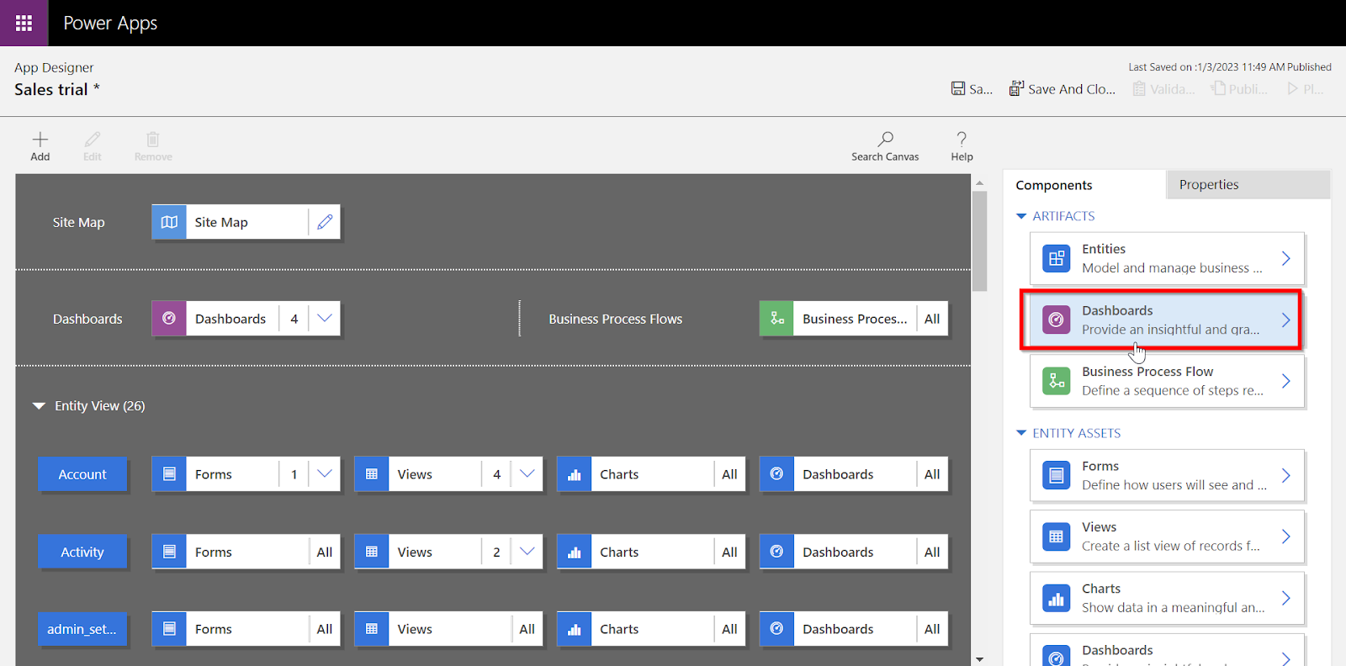Click the admin_set row Forms icon
1346x666 pixels.
pos(169,629)
